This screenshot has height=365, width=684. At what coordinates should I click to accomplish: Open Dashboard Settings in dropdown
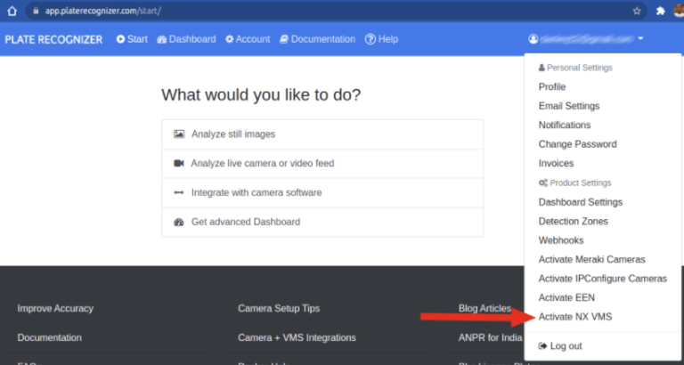pos(580,202)
